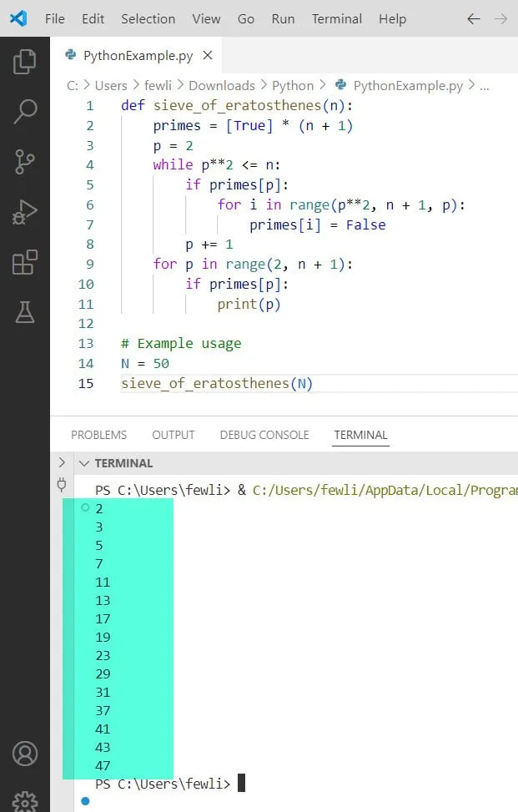Open the Extensions view icon
This screenshot has height=812, width=518.
click(x=25, y=262)
